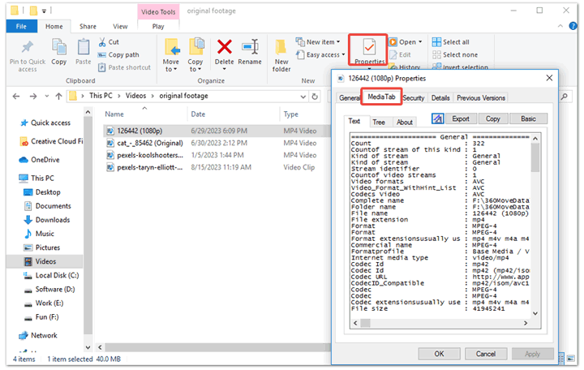The width and height of the screenshot is (584, 370).
Task: Open Software (D:) drive in sidebar
Action: tap(49, 290)
